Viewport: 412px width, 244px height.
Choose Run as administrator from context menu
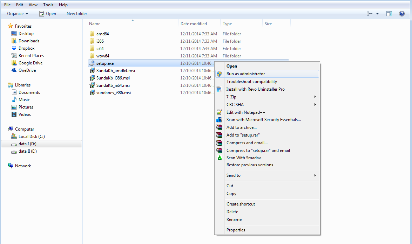click(245, 74)
